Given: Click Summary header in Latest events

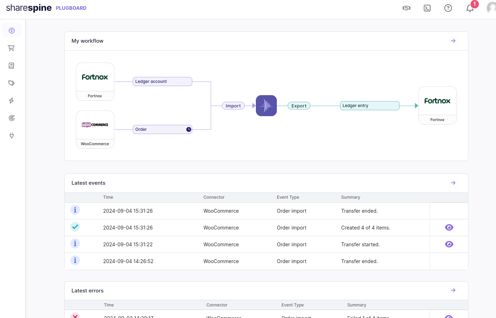Looking at the screenshot, I should click(351, 197).
